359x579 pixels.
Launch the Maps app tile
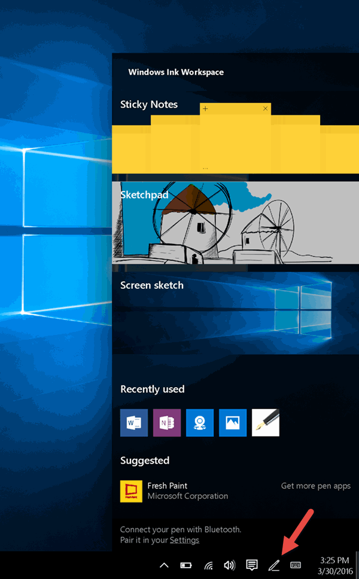point(200,422)
